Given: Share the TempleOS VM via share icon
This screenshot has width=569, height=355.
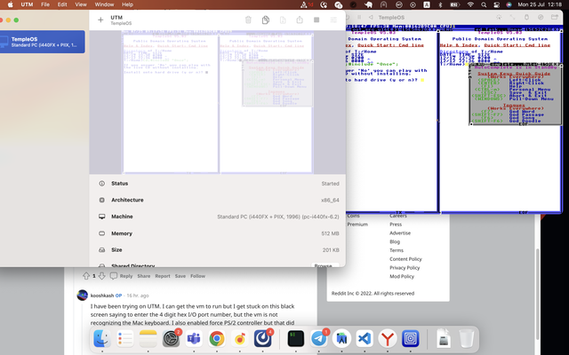Looking at the screenshot, I should [300, 20].
